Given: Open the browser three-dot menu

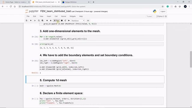Looking at the screenshot, I should (x=189, y=7).
